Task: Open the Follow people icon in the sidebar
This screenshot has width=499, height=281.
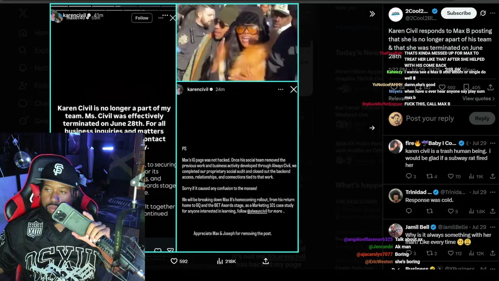Action: (23, 85)
